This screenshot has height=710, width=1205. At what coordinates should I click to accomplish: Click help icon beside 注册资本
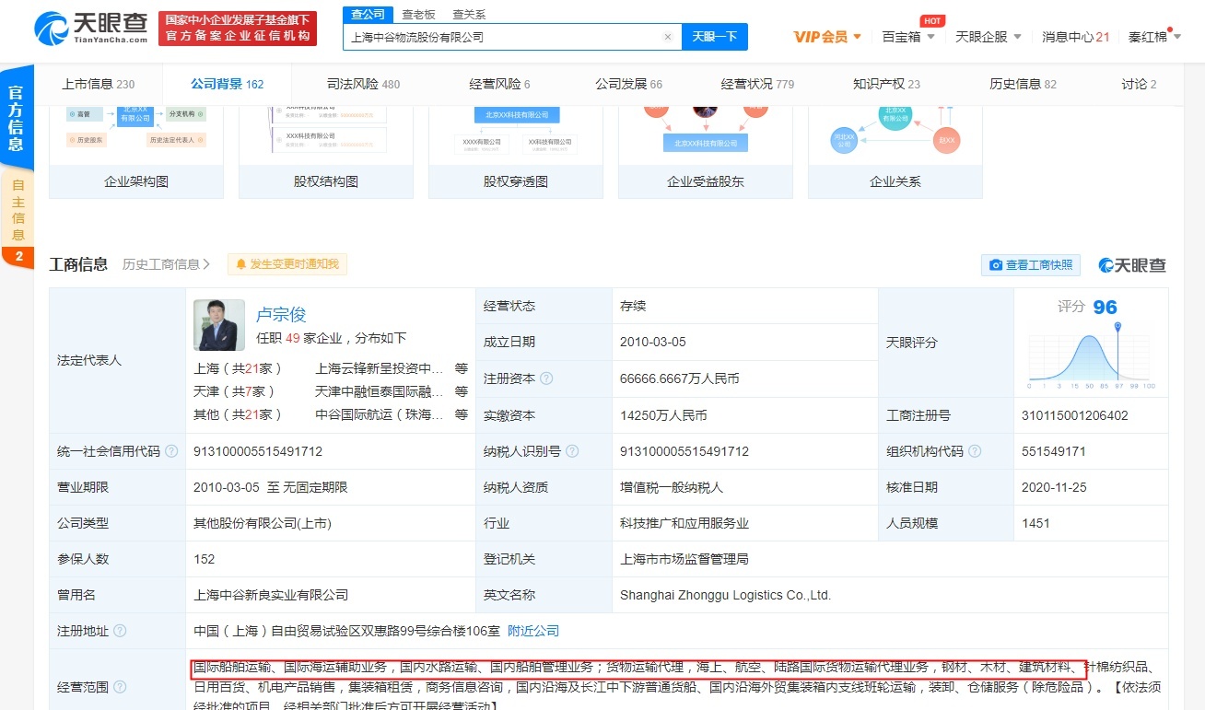[547, 378]
